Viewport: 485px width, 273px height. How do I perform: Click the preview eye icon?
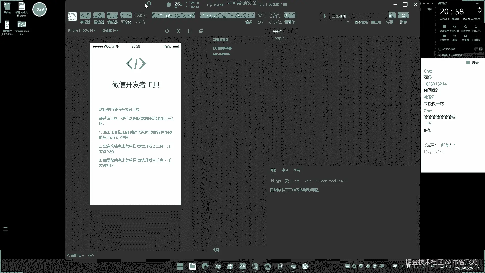click(x=260, y=16)
